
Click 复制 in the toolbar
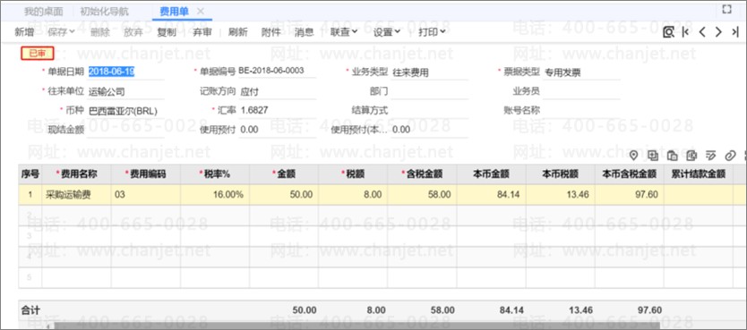[167, 32]
